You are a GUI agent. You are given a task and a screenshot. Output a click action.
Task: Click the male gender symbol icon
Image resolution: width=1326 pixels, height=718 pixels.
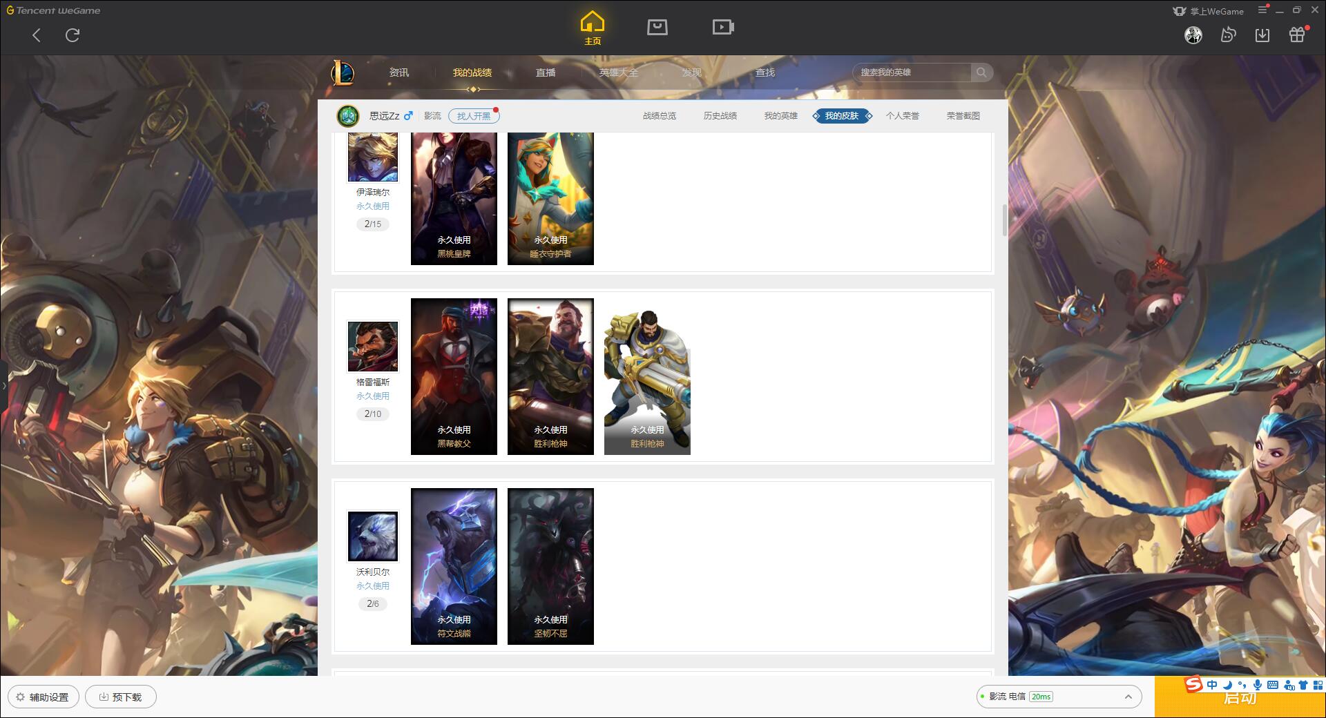click(x=408, y=115)
